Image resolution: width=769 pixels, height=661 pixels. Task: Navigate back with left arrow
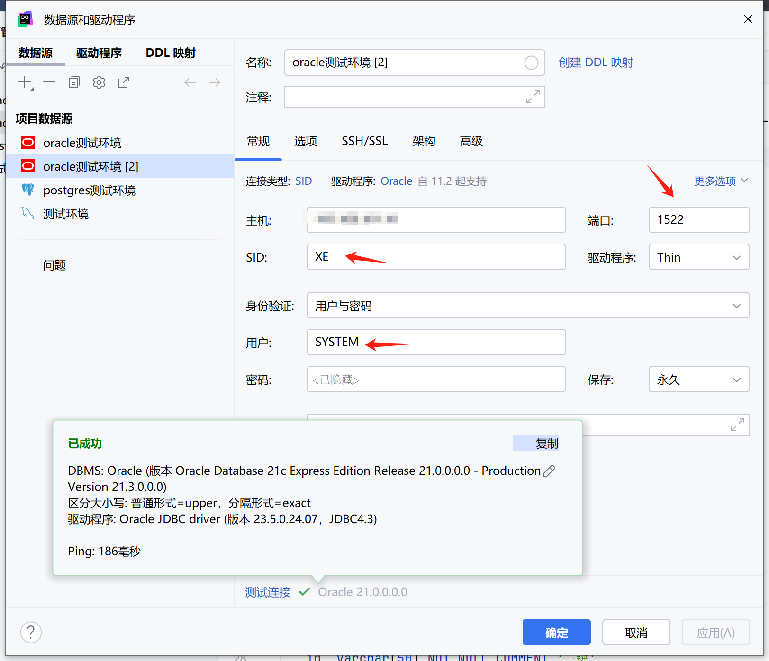190,82
